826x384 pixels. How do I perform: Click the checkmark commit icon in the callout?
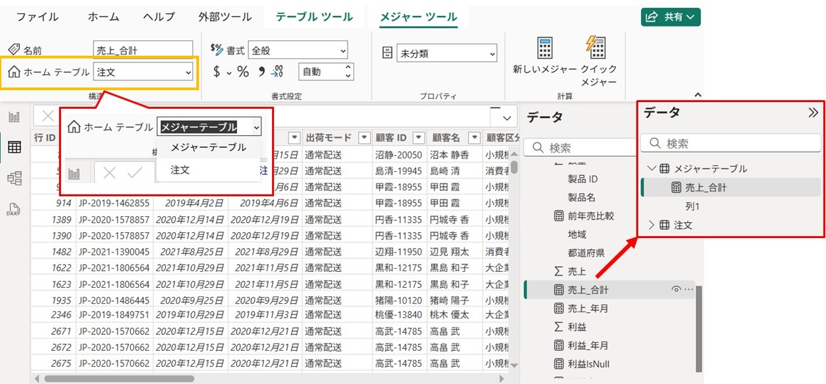coord(135,173)
